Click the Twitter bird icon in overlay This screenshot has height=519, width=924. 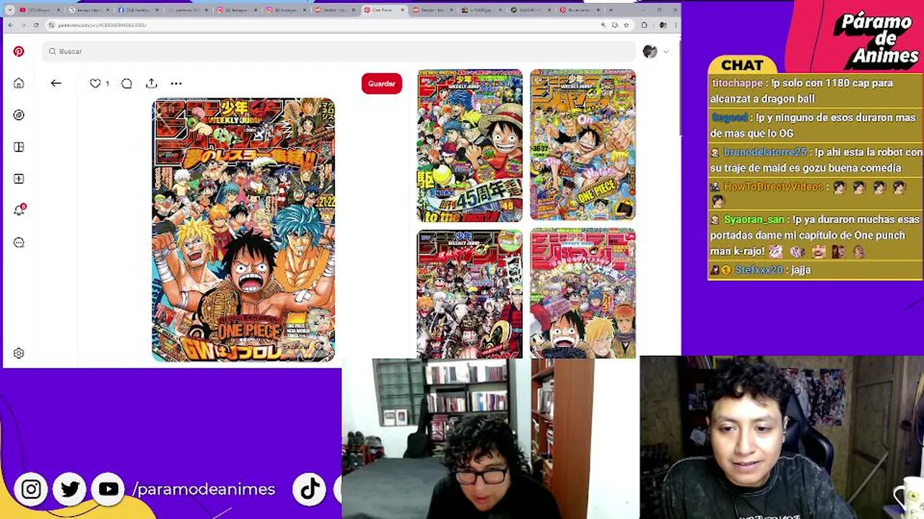click(70, 489)
